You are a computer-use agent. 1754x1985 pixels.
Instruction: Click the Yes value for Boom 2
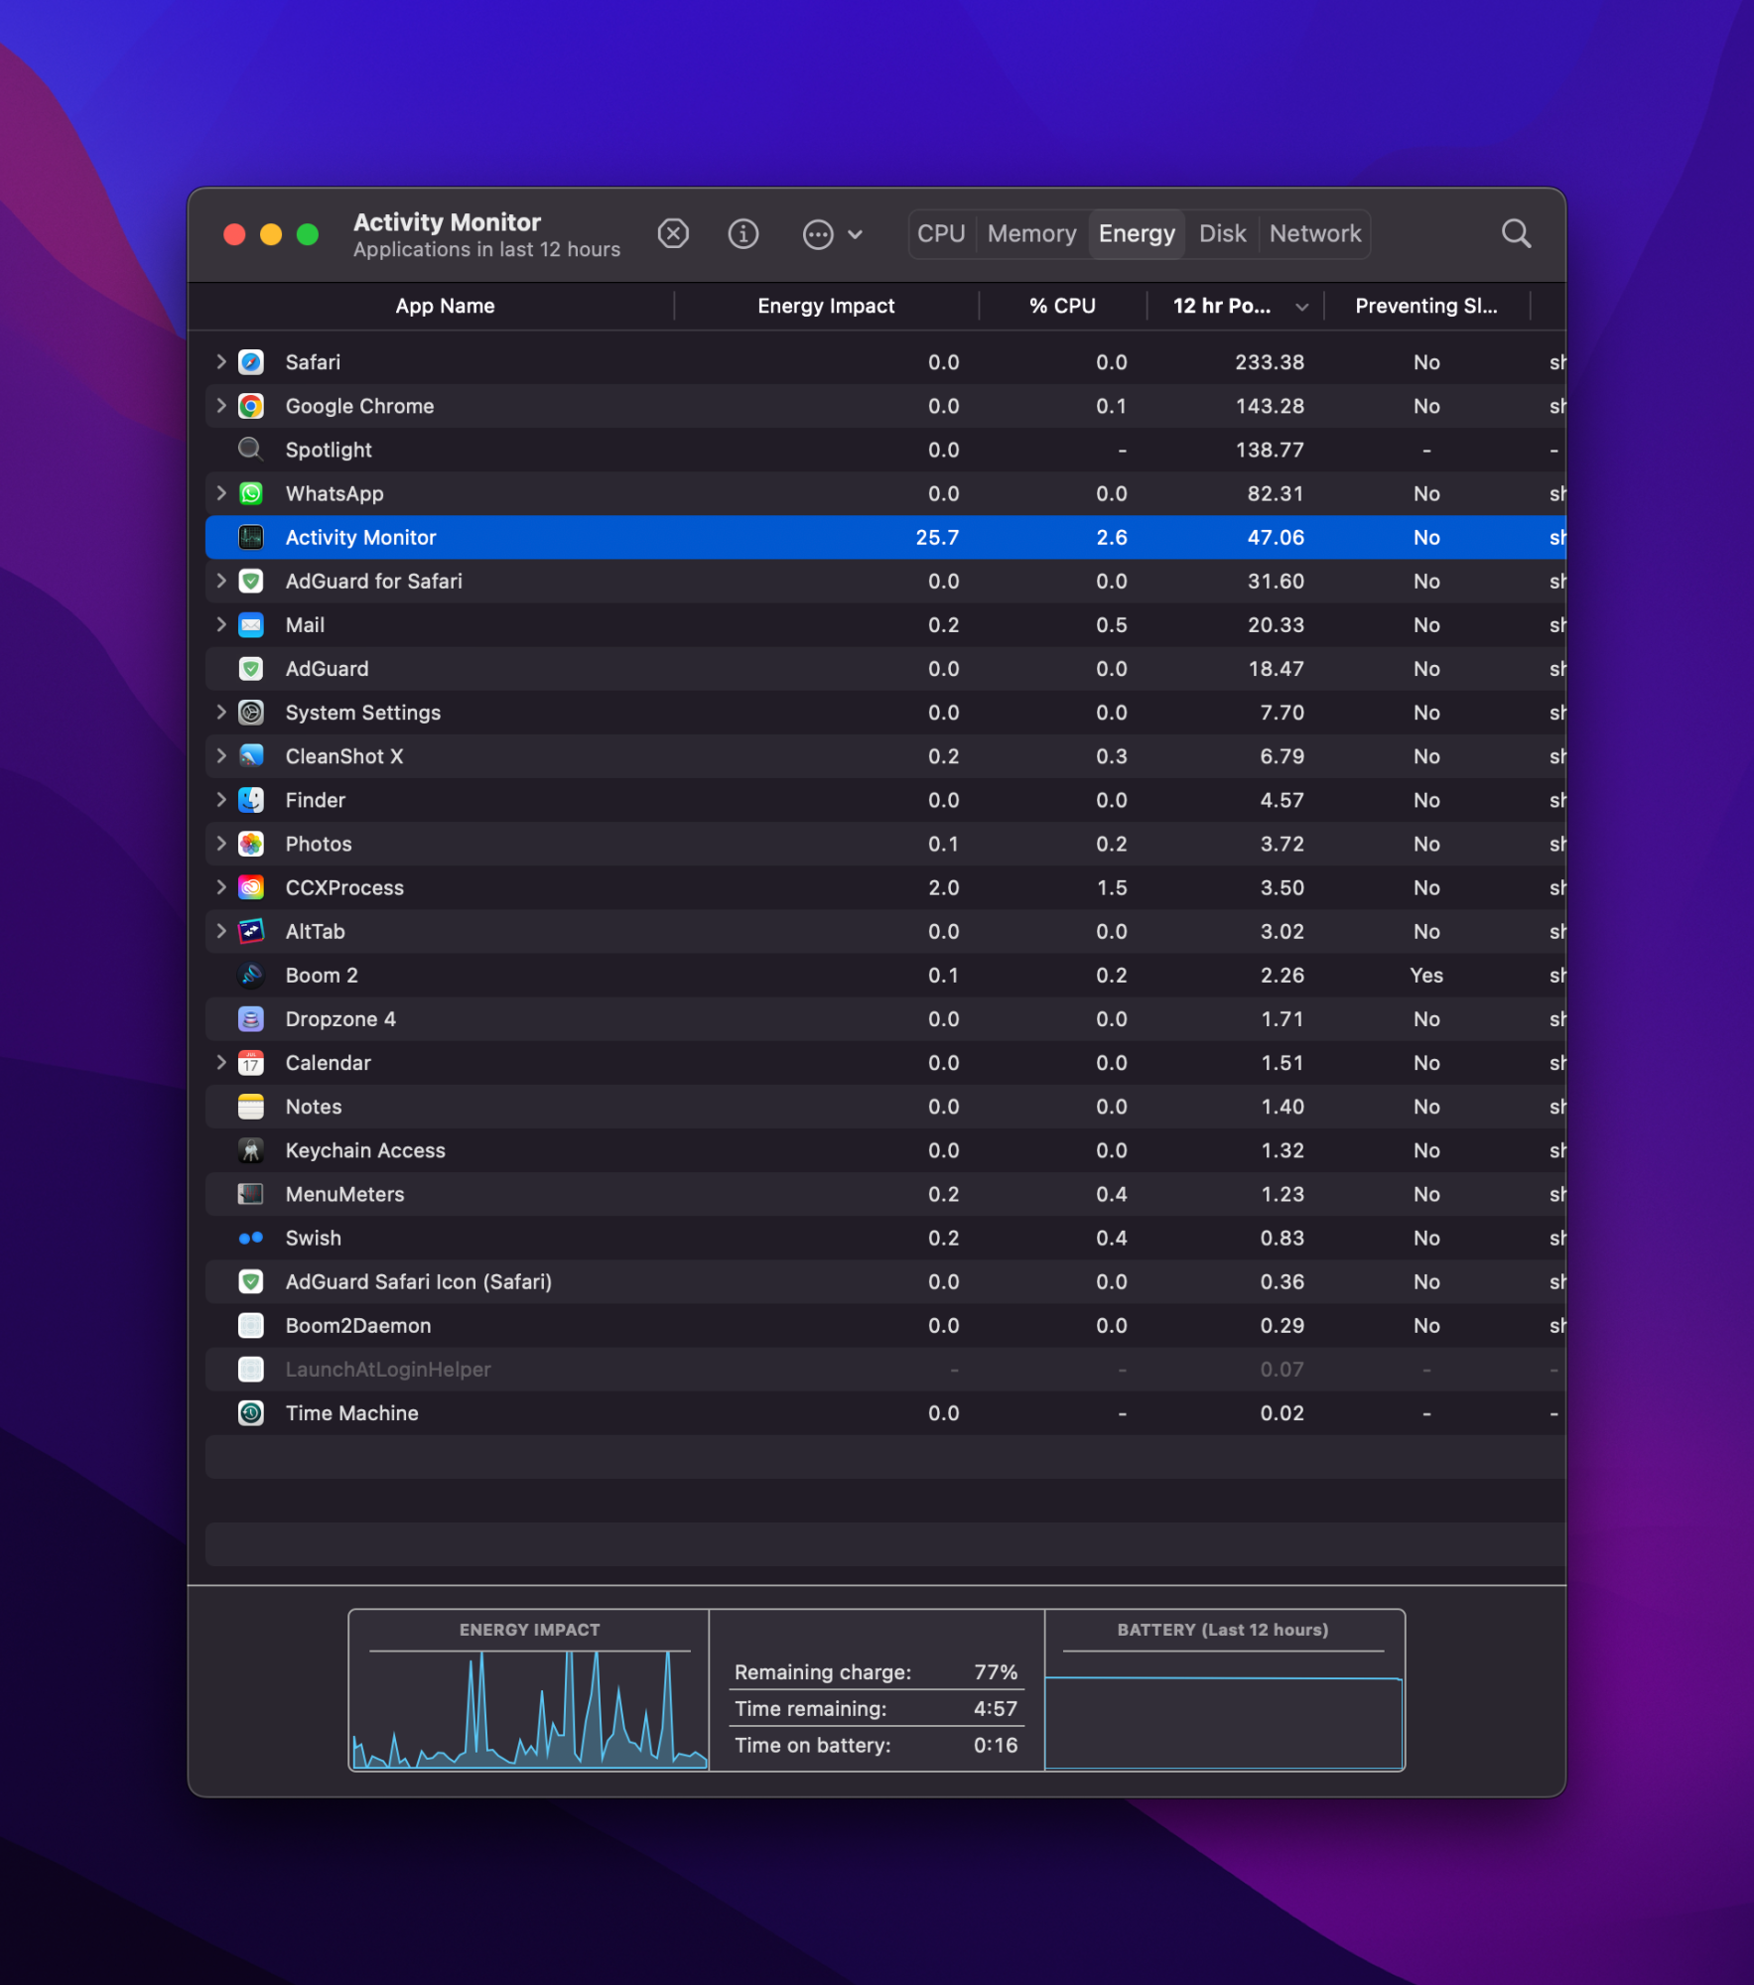click(1426, 976)
